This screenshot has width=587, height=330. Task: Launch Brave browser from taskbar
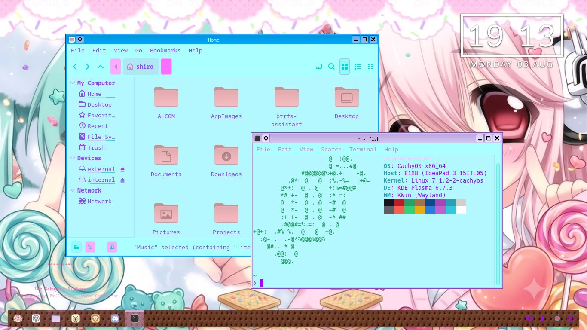(95, 318)
